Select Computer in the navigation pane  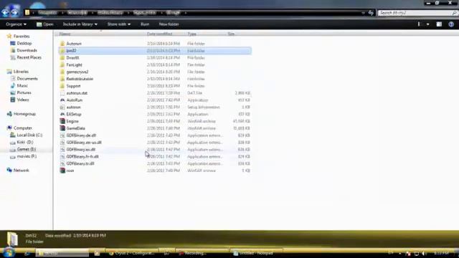23,128
